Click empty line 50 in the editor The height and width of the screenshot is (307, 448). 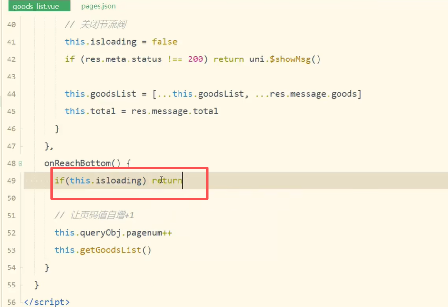tap(236, 198)
